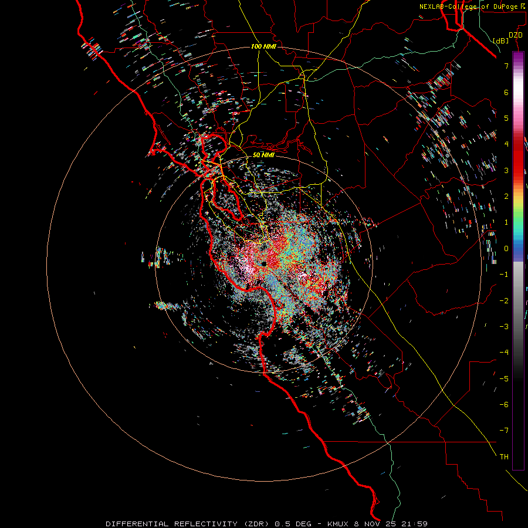The width and height of the screenshot is (528, 528).
Task: Click the -3 value on the color scale
Action: click(504, 327)
